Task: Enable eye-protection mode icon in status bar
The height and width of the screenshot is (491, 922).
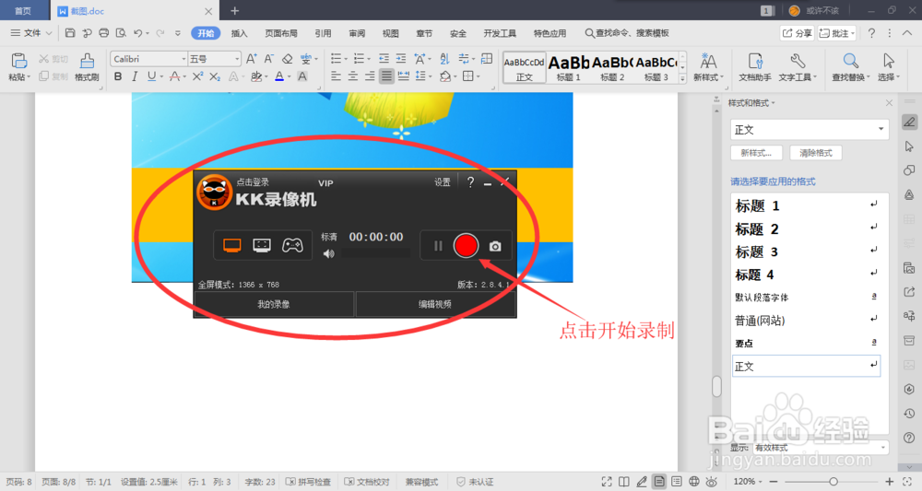Action: [x=712, y=482]
